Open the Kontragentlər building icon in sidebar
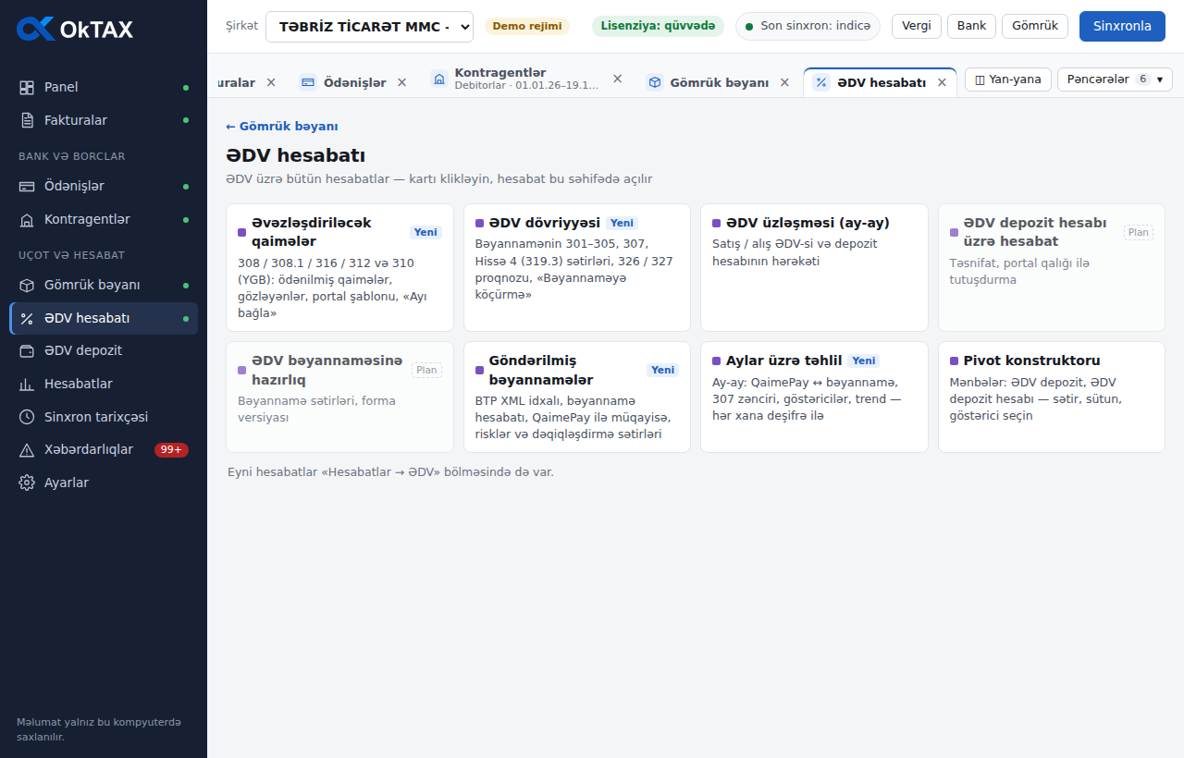Image resolution: width=1184 pixels, height=758 pixels. pos(27,220)
